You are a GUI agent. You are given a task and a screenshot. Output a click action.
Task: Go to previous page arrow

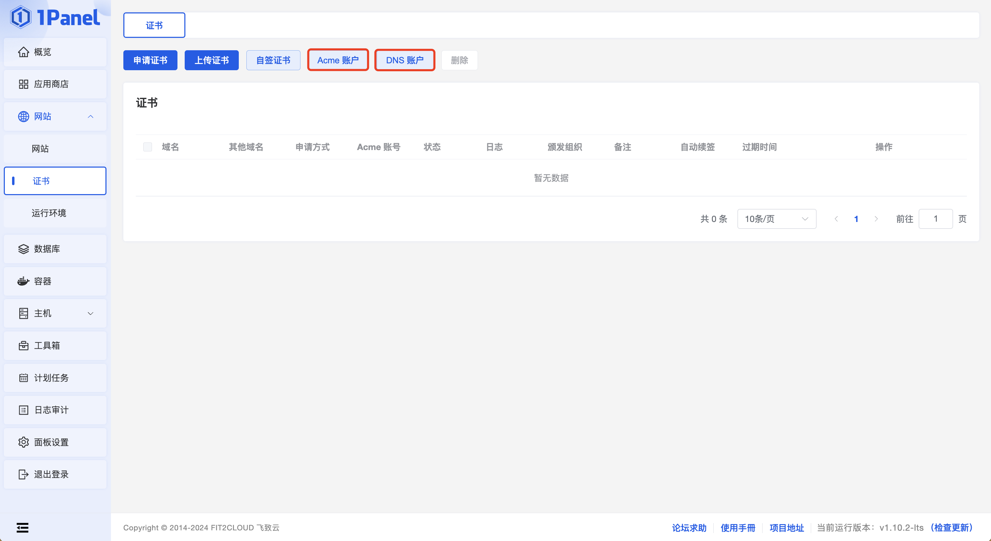click(836, 219)
